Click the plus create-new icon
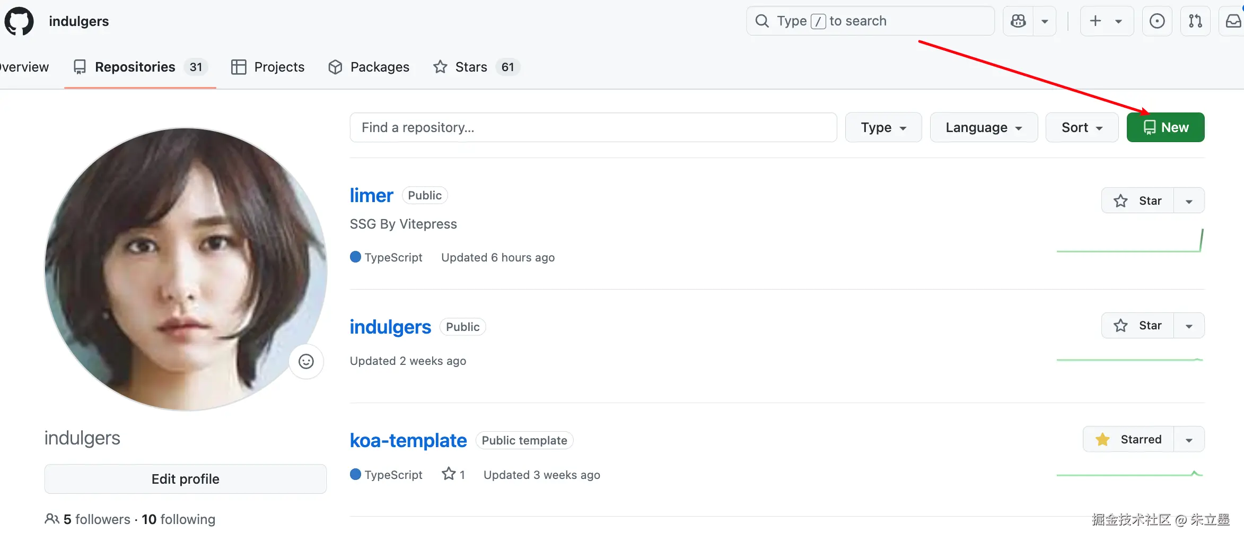Viewport: 1244px width, 541px height. point(1096,21)
